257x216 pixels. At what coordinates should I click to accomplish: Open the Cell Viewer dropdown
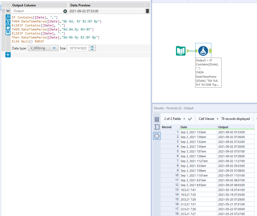coord(208,119)
